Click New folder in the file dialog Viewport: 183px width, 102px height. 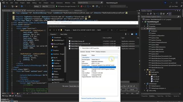pyautogui.click(x=64, y=34)
